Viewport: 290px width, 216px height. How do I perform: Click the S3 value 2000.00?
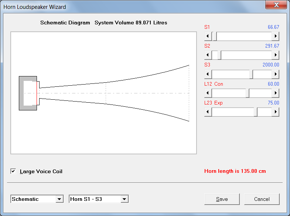(271, 65)
